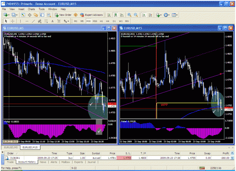This screenshot has width=236, height=171.
Task: Close the Terminal panel with x
Action: pos(2,152)
